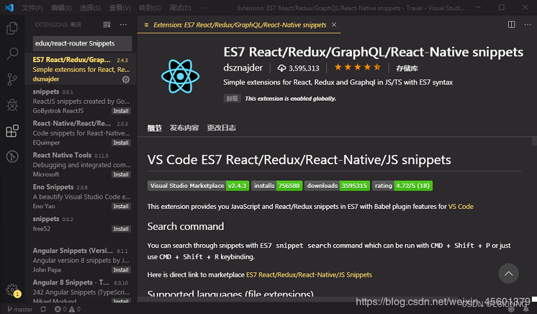This screenshot has height=314, width=537.
Task: Select the Extension ES7 React editor tab
Action: tap(239, 24)
